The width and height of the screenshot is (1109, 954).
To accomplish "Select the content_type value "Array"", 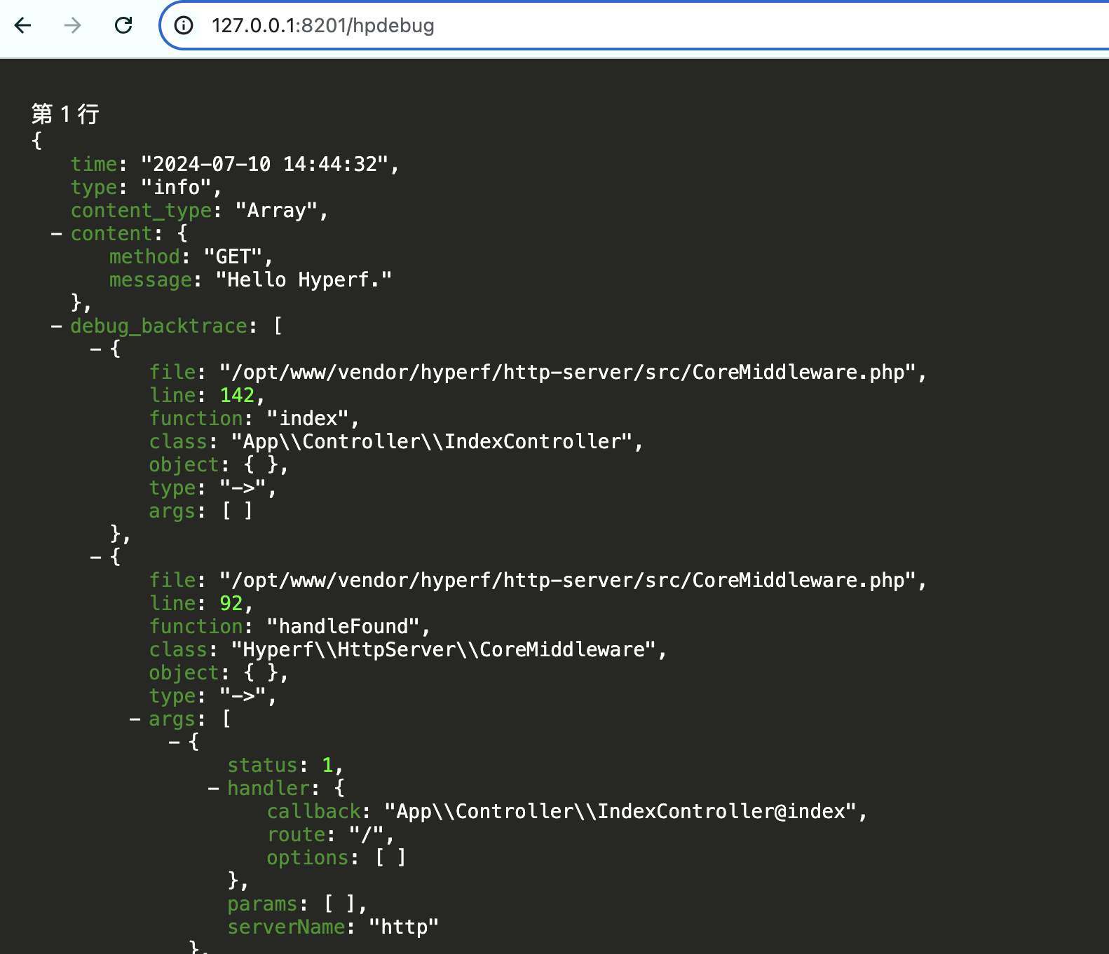I will (x=276, y=211).
